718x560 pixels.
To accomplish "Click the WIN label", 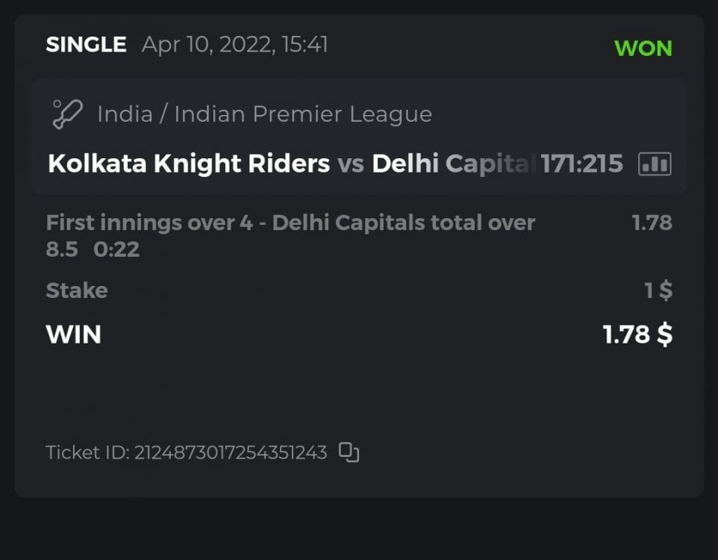I will point(73,334).
